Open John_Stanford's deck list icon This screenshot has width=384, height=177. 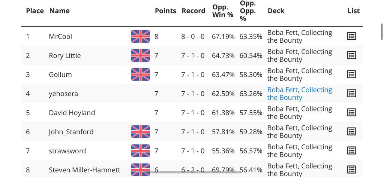(351, 132)
